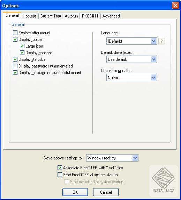Open the Language dropdown

(131, 41)
